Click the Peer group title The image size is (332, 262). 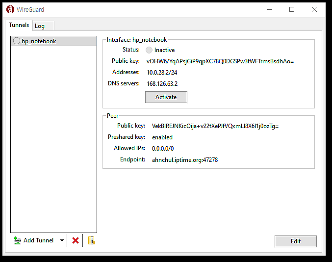coord(112,116)
